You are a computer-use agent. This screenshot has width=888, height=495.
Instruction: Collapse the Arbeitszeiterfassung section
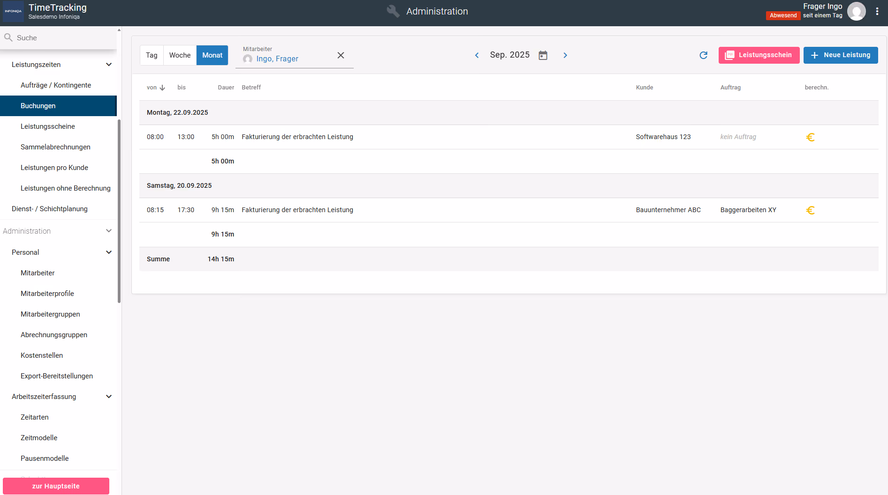coord(109,397)
